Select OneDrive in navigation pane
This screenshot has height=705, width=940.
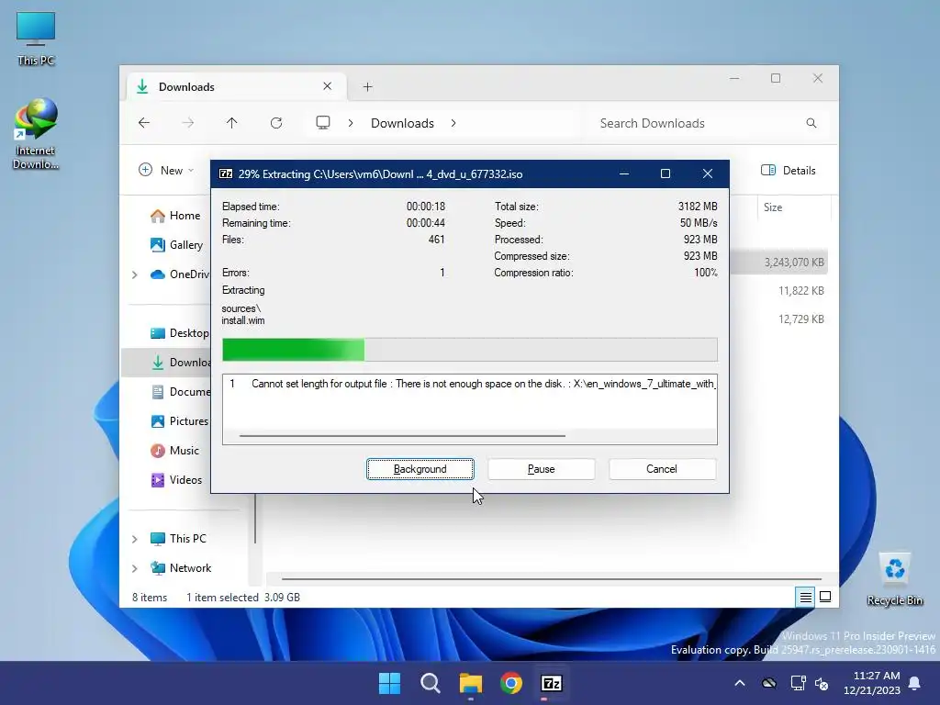180,274
